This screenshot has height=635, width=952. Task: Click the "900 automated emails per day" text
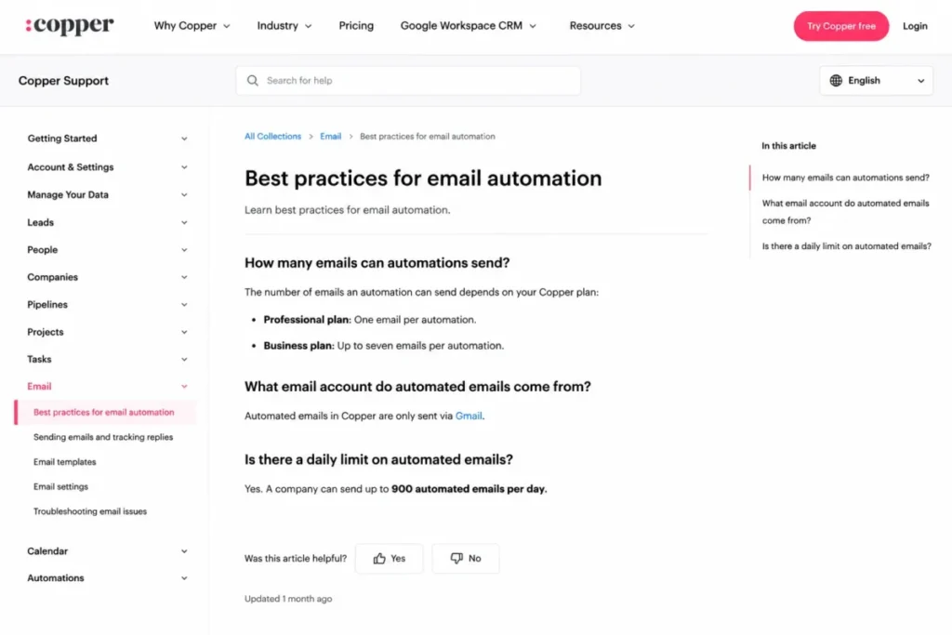coord(469,489)
